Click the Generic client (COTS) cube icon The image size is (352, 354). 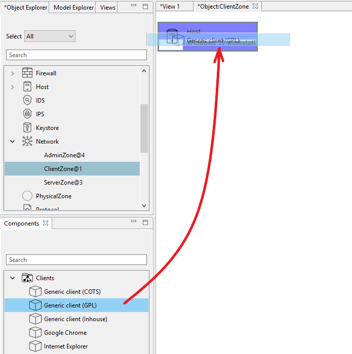tap(35, 291)
